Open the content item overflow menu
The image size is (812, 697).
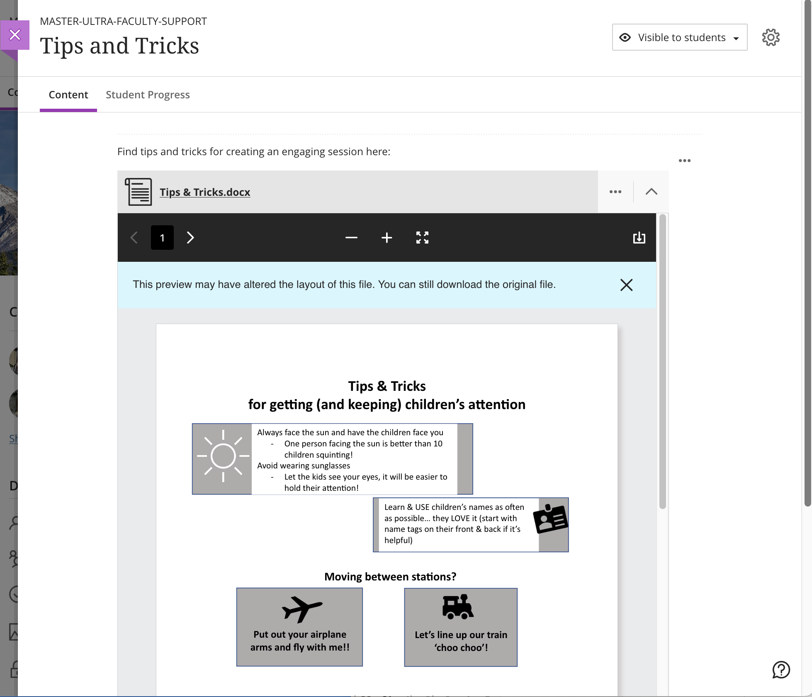(685, 161)
